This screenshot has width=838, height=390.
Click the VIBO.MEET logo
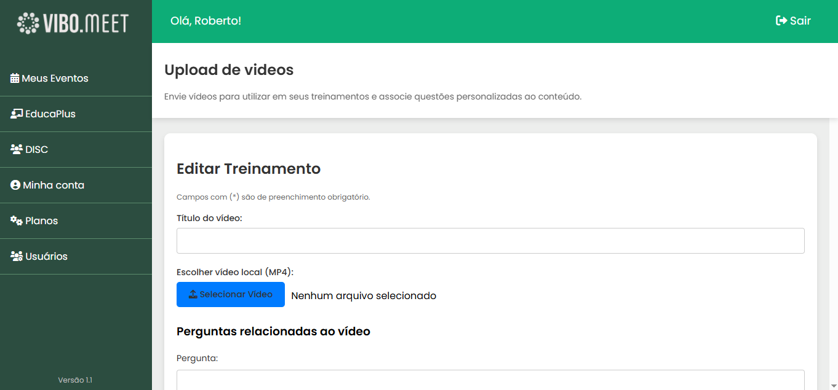(73, 23)
